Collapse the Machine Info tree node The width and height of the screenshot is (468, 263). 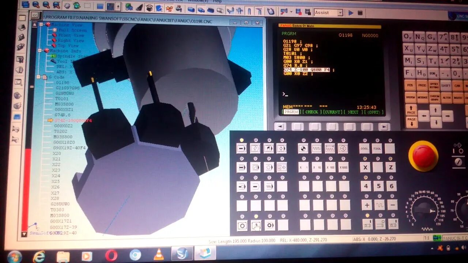tap(39, 50)
